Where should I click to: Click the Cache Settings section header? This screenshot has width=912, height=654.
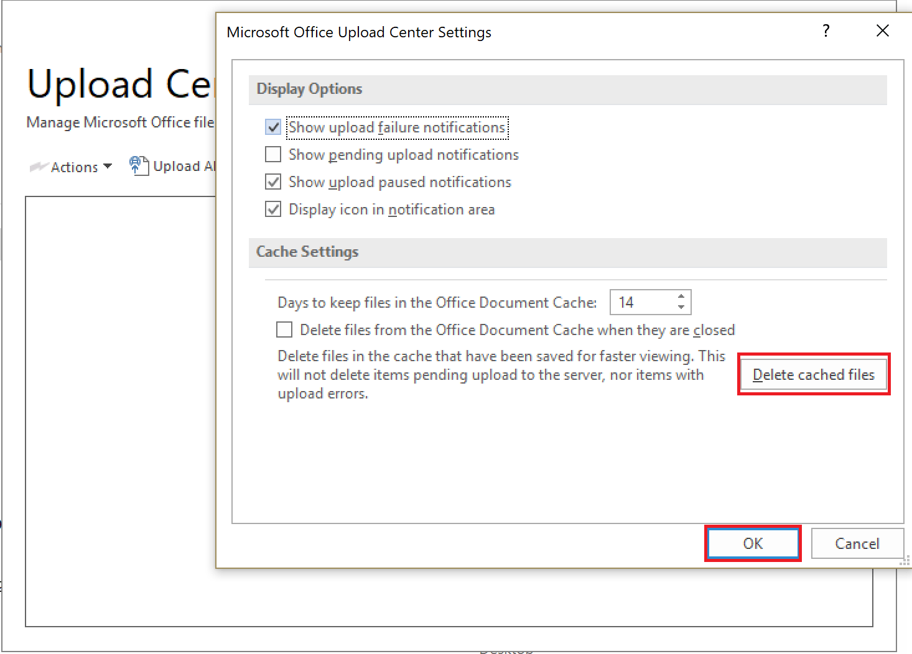pos(307,252)
